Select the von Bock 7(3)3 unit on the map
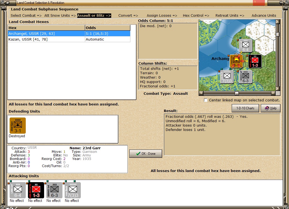Viewport: 289px width, 209px height. (227, 77)
